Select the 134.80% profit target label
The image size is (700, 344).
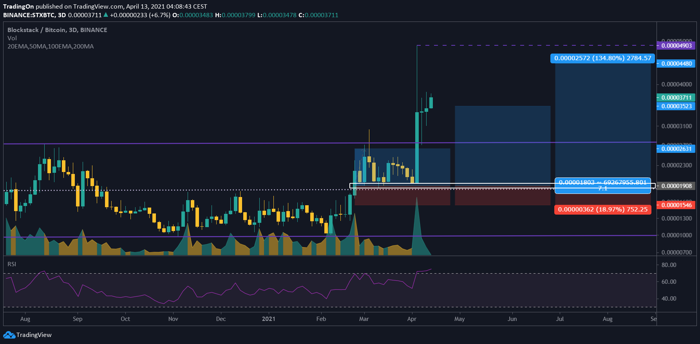(603, 58)
